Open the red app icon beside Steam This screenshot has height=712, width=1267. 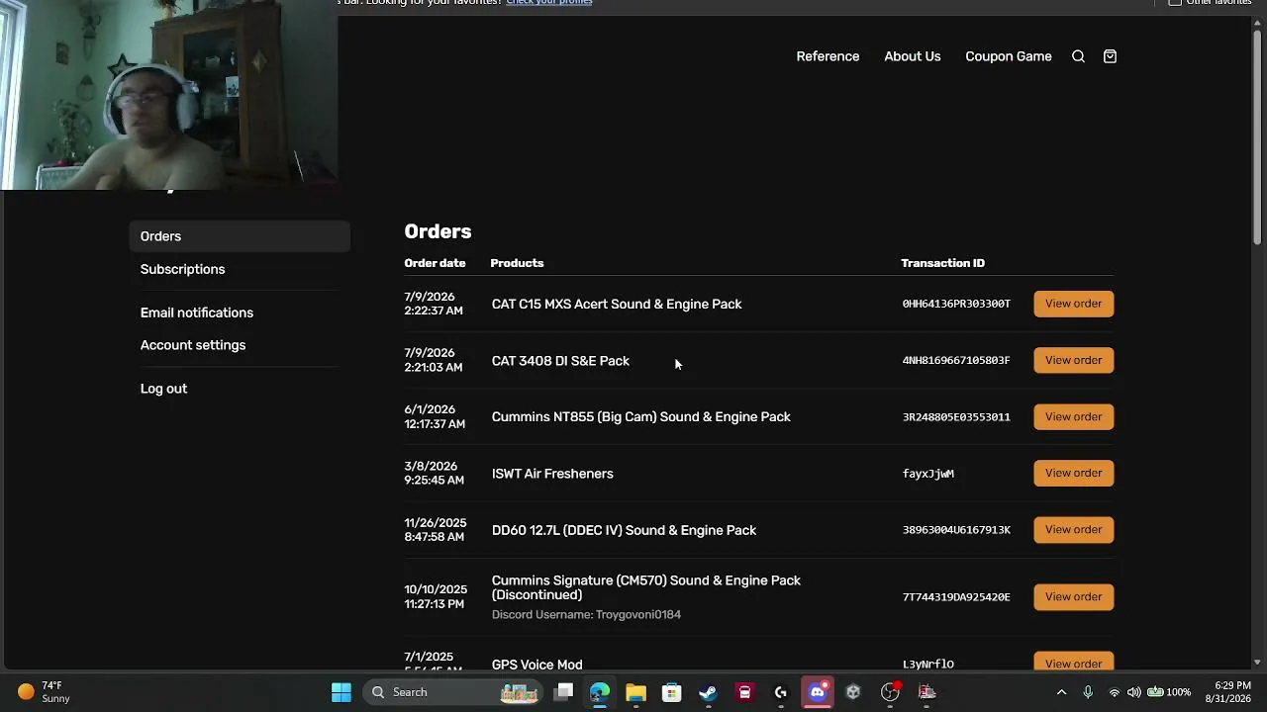coord(744,692)
